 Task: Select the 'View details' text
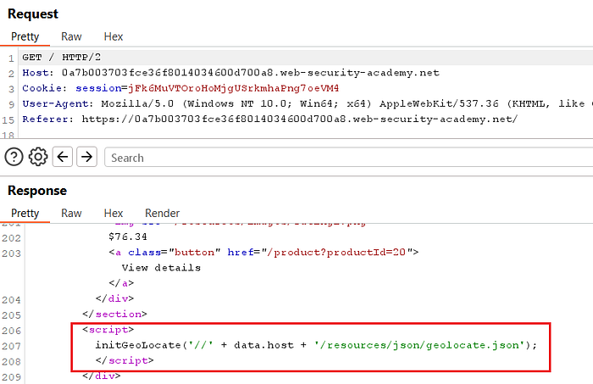[x=161, y=268]
